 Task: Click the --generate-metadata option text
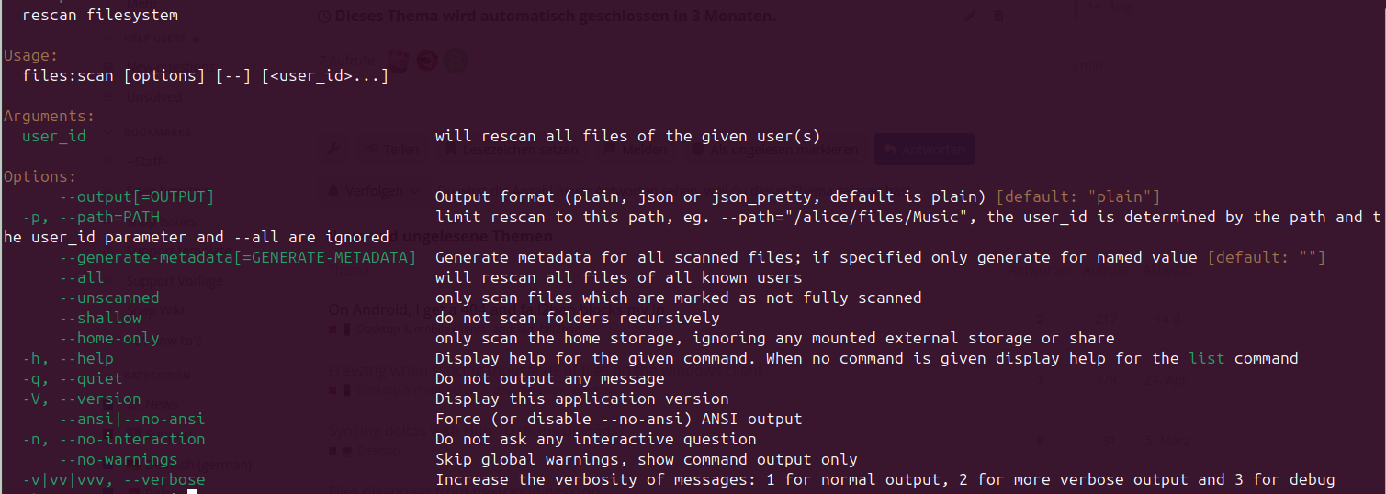(x=237, y=257)
